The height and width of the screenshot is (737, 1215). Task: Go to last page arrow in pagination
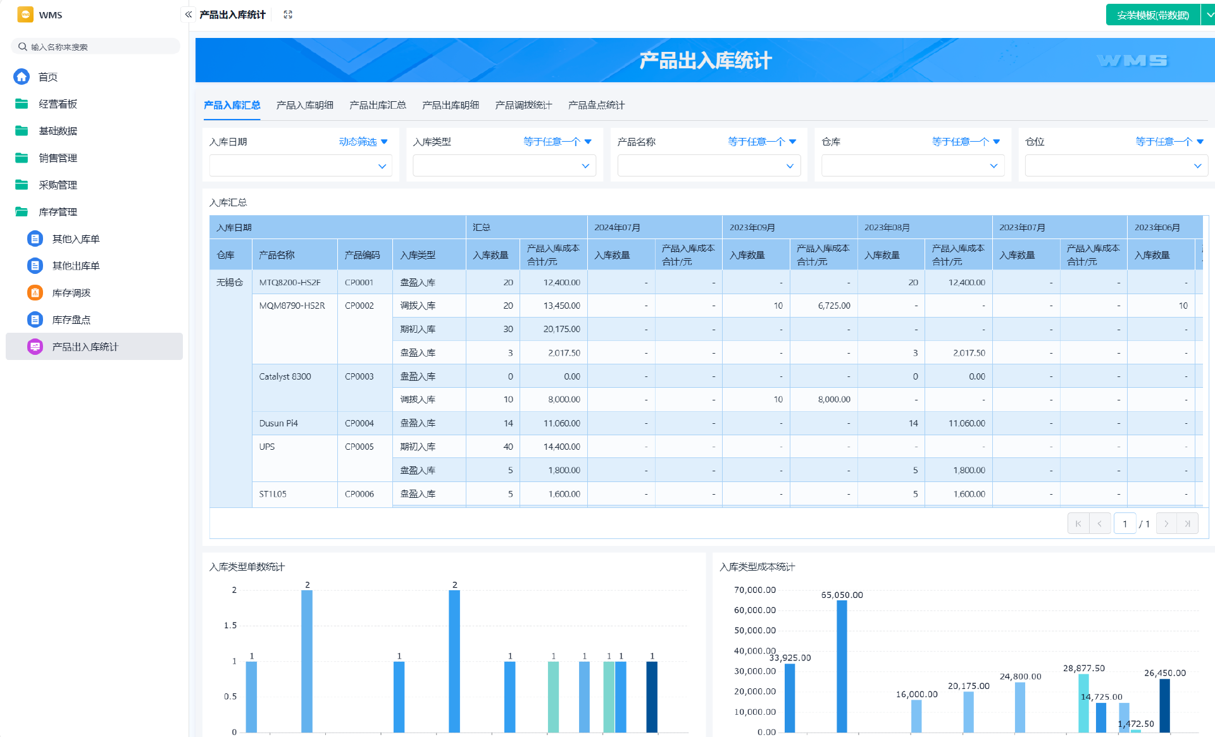(1187, 524)
